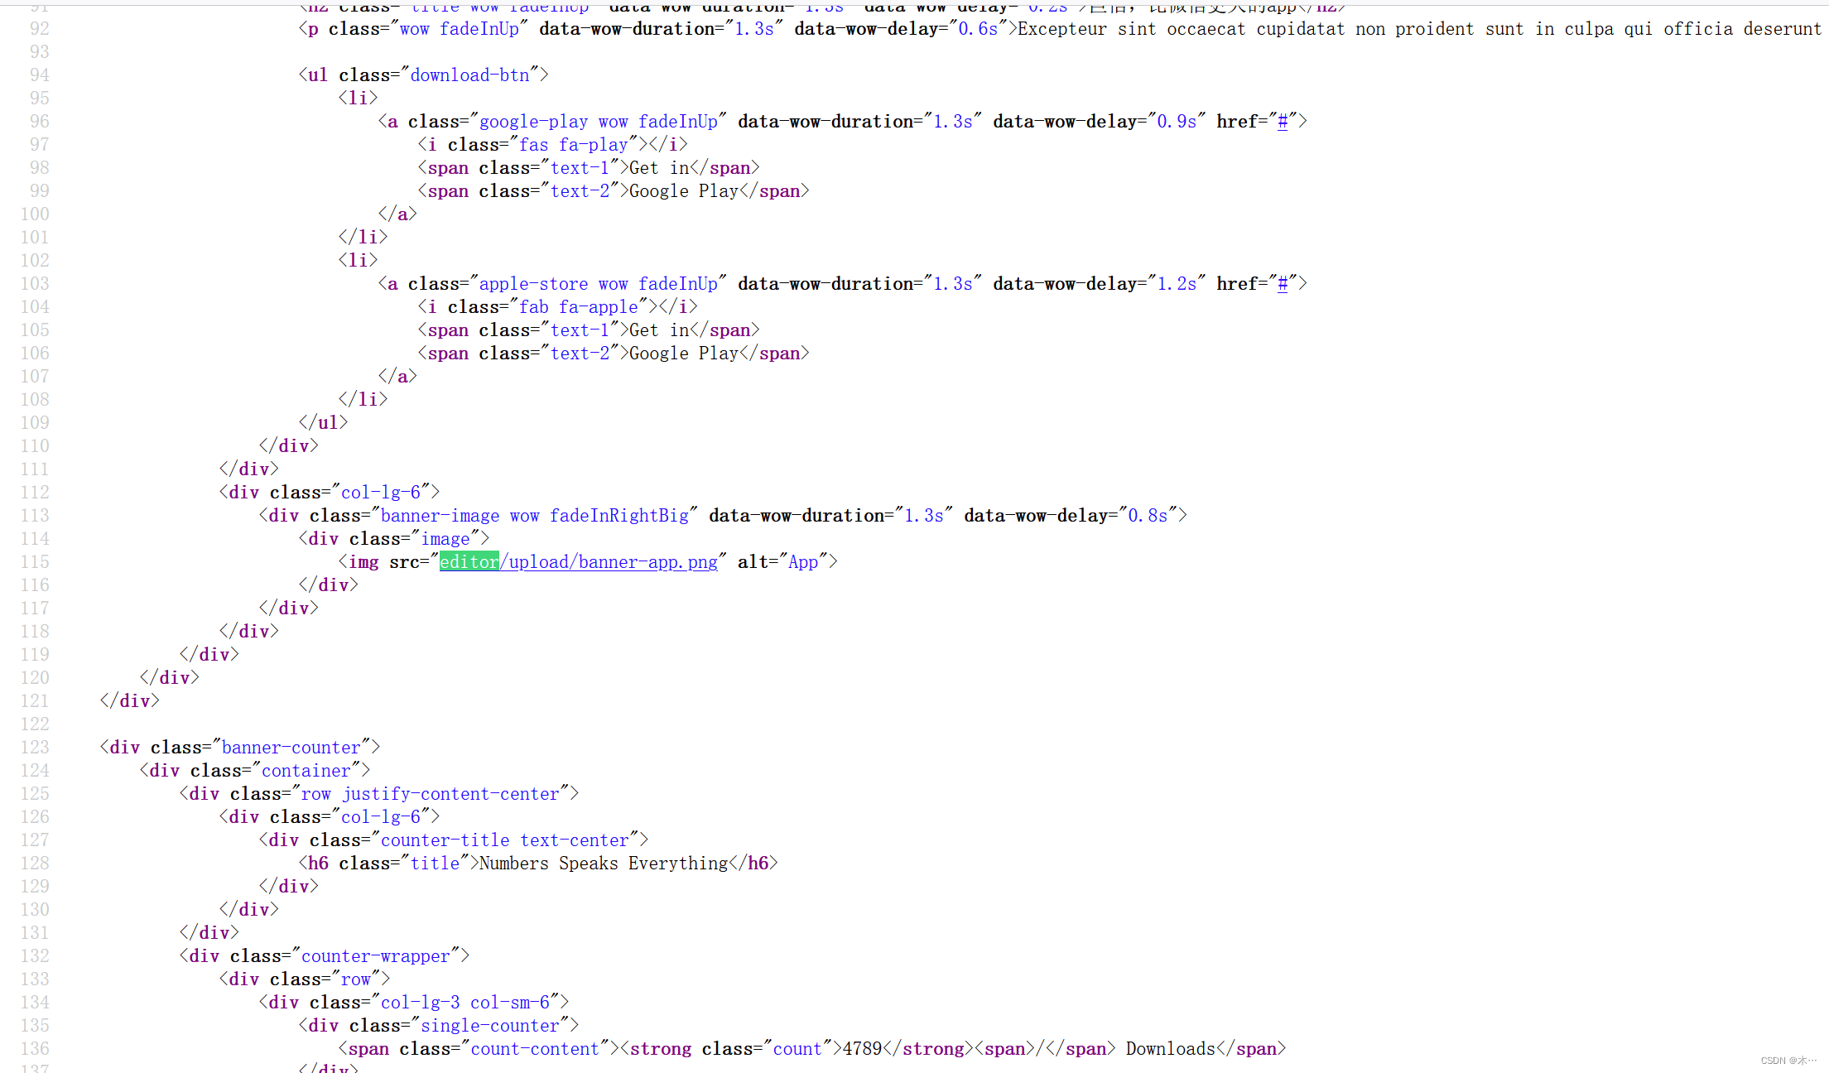Image resolution: width=1829 pixels, height=1073 pixels.
Task: Click the 'counter-wrapper' class value
Action: pyautogui.click(x=375, y=956)
